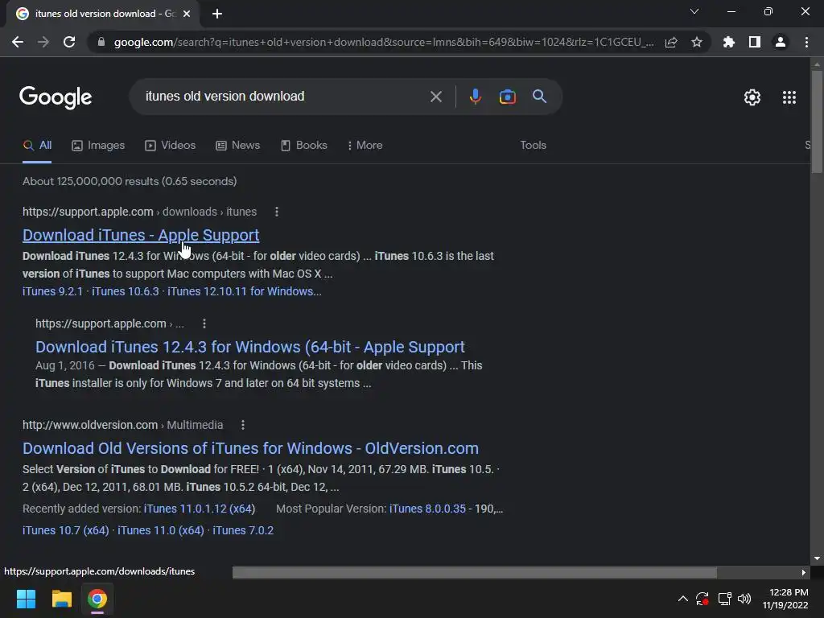Open Chrome's three-dot menu
Viewport: 824px width, 618px height.
coord(806,42)
